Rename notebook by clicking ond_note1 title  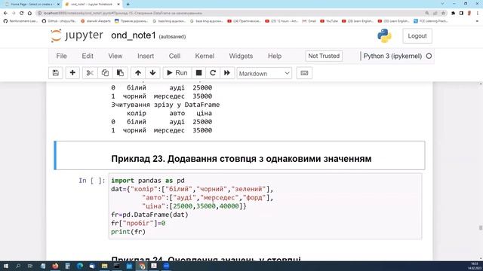(134, 35)
